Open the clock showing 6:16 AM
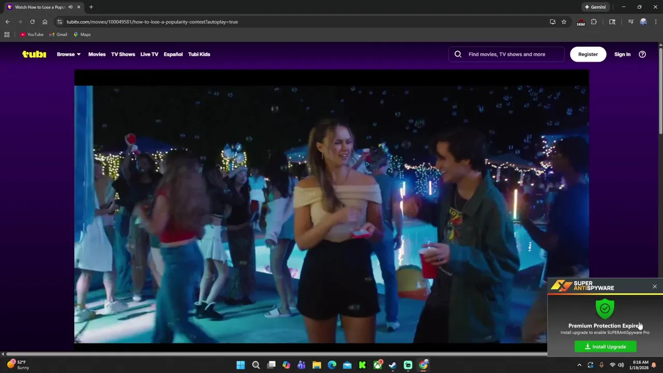Screen dimensions: 663x373 point(641,365)
